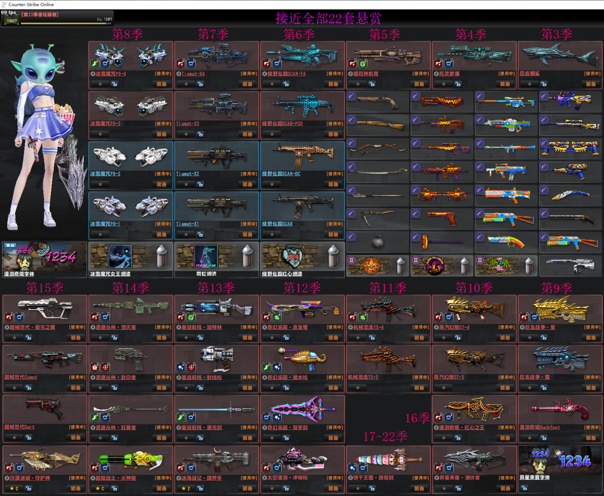604x496 pixels.
Task: Toggle the yellow star C on 超能战士·火神炮
Action: [x=100, y=488]
